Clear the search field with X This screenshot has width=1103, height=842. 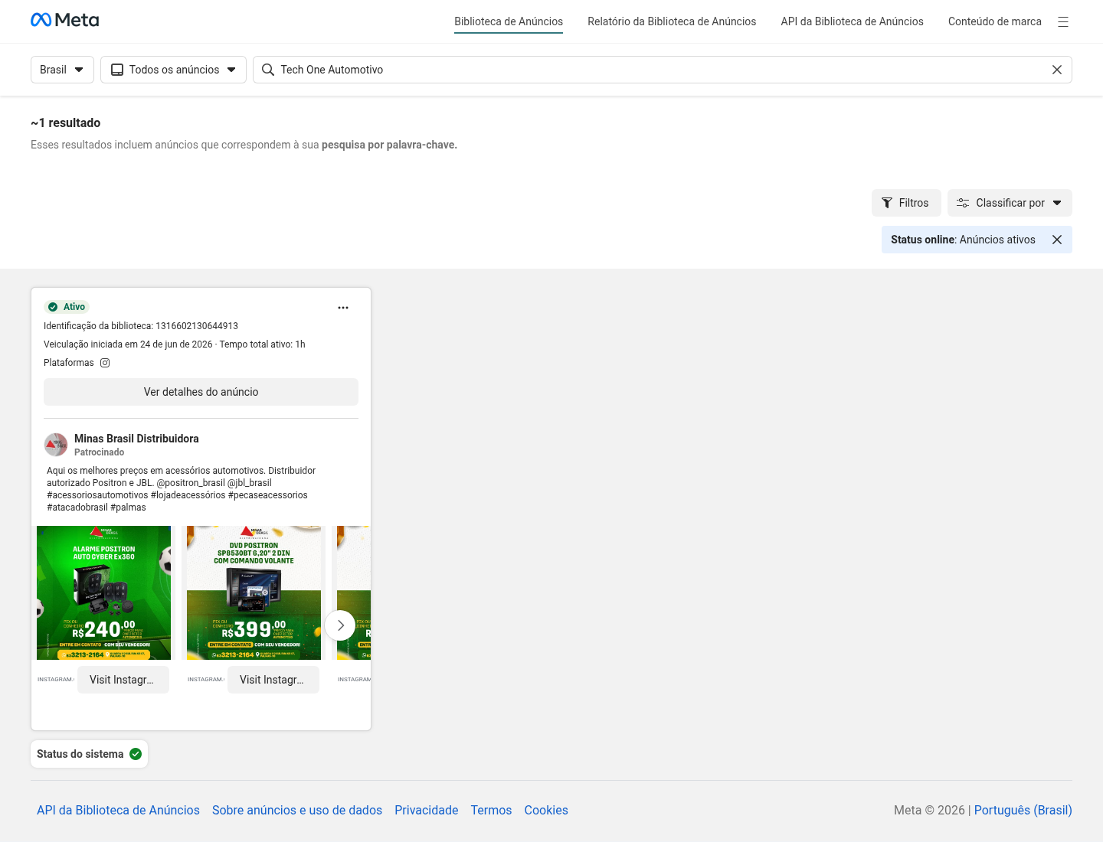pyautogui.click(x=1057, y=70)
